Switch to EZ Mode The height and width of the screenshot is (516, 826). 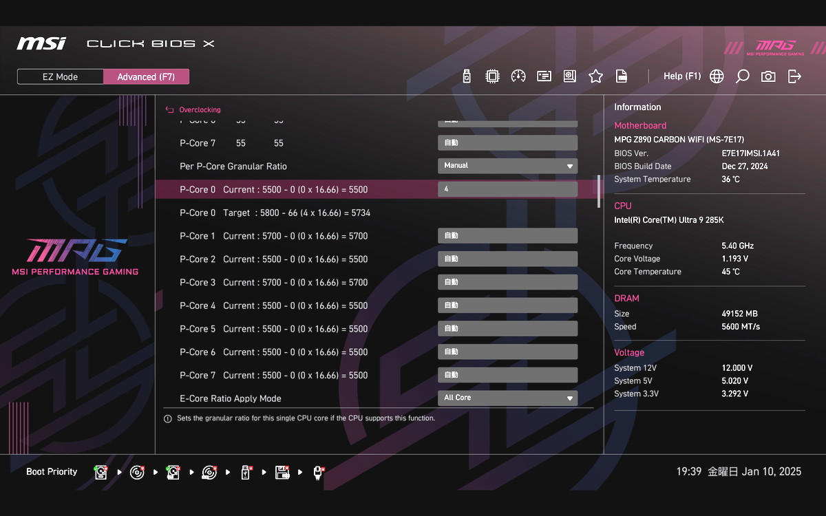(x=61, y=76)
